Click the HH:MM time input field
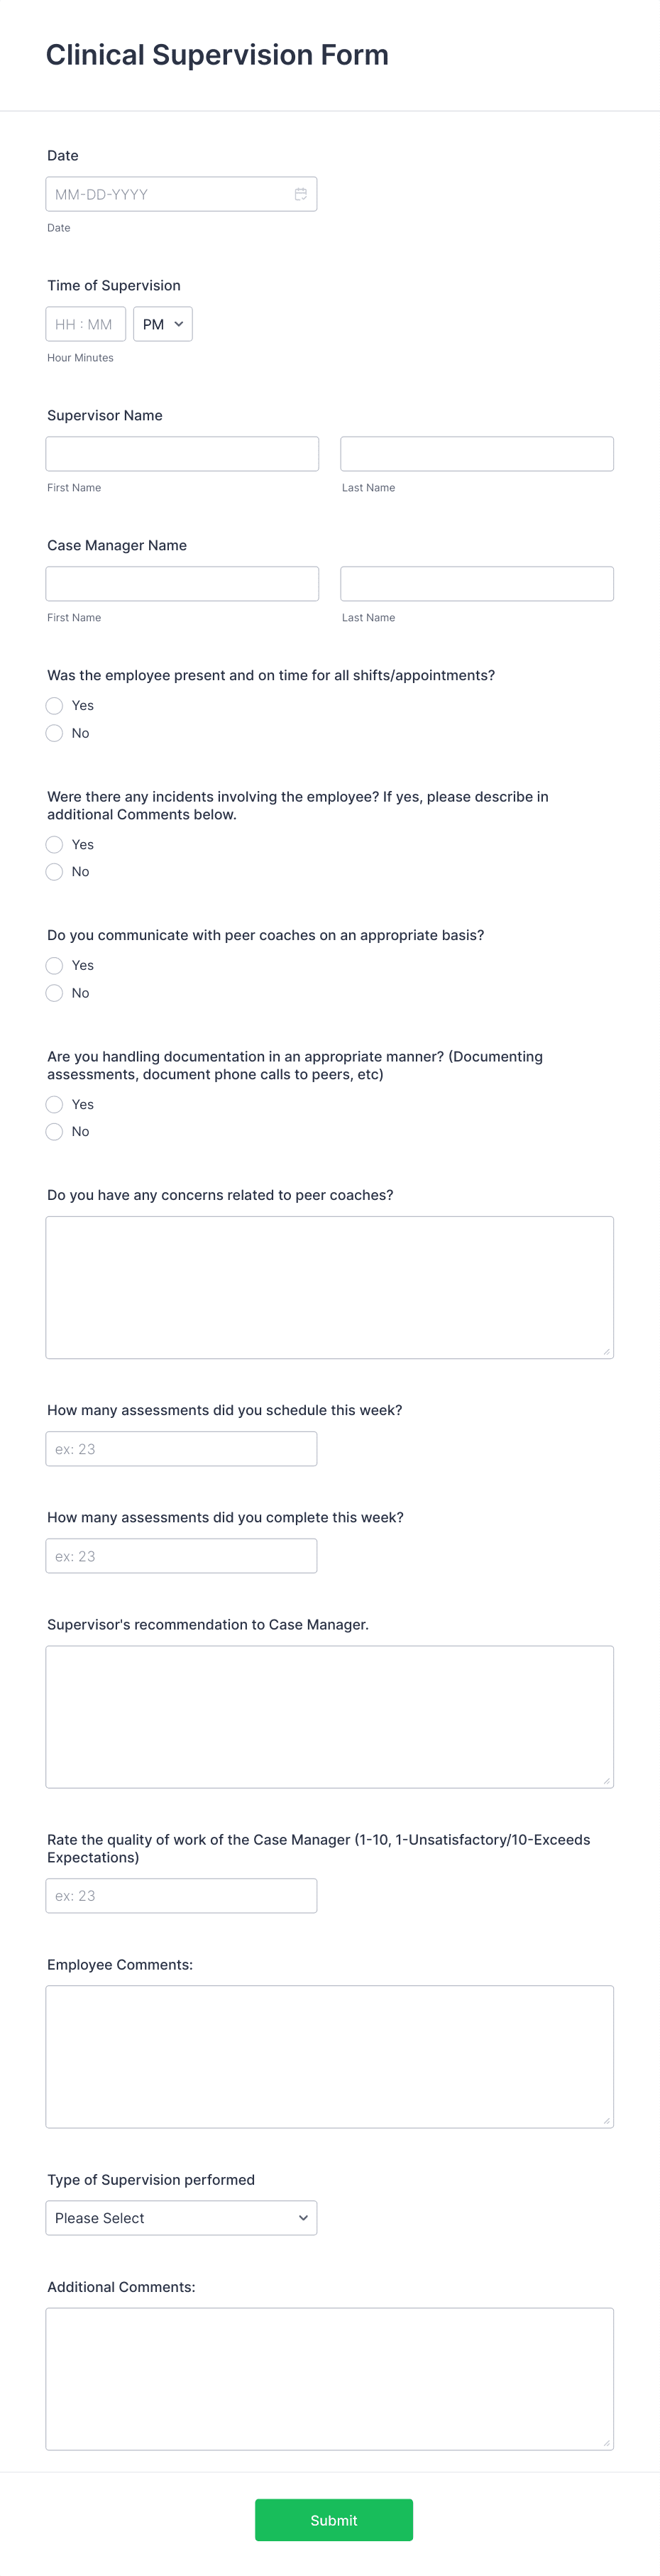The height and width of the screenshot is (2576, 660). (x=85, y=323)
